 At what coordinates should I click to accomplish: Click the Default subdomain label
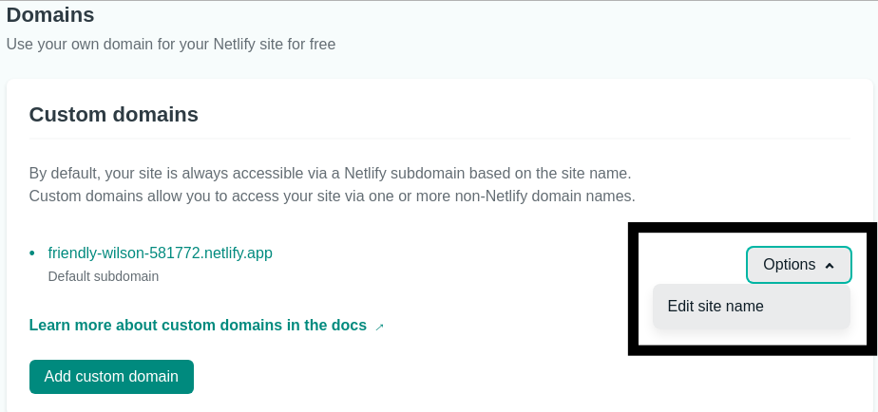tap(103, 277)
